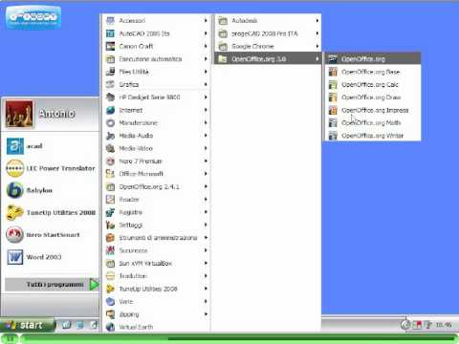Image resolution: width=459 pixels, height=344 pixels.
Task: Click the Internet globe icon in programs list
Action: pyautogui.click(x=110, y=110)
